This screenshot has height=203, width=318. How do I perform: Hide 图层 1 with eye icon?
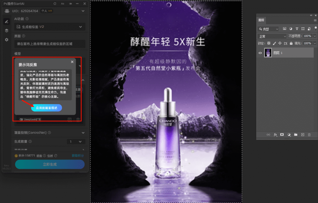[x=260, y=53]
